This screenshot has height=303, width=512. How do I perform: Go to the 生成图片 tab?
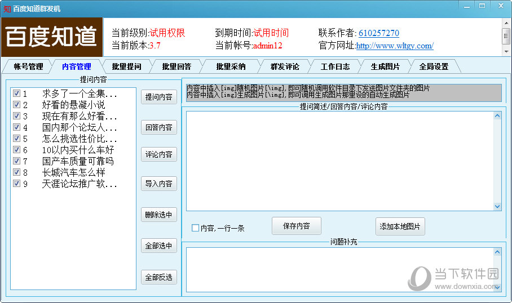385,66
